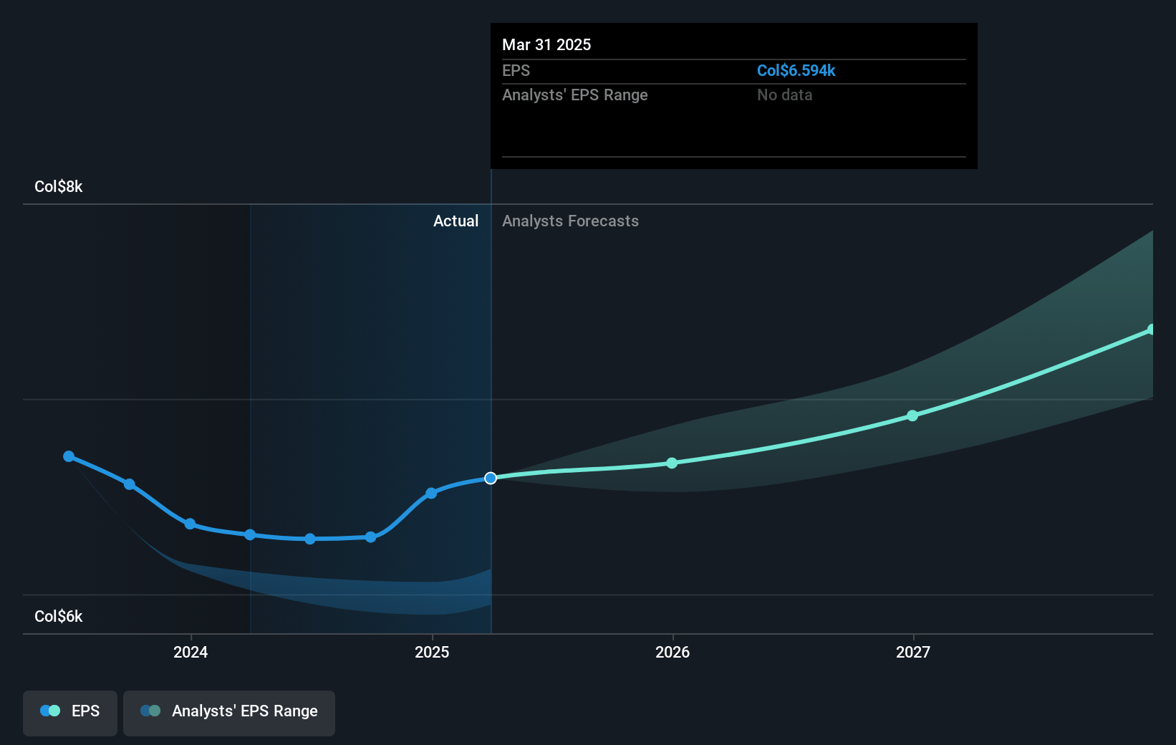Select the 2026 forecast EPS data point
This screenshot has width=1176, height=745.
[x=672, y=463]
